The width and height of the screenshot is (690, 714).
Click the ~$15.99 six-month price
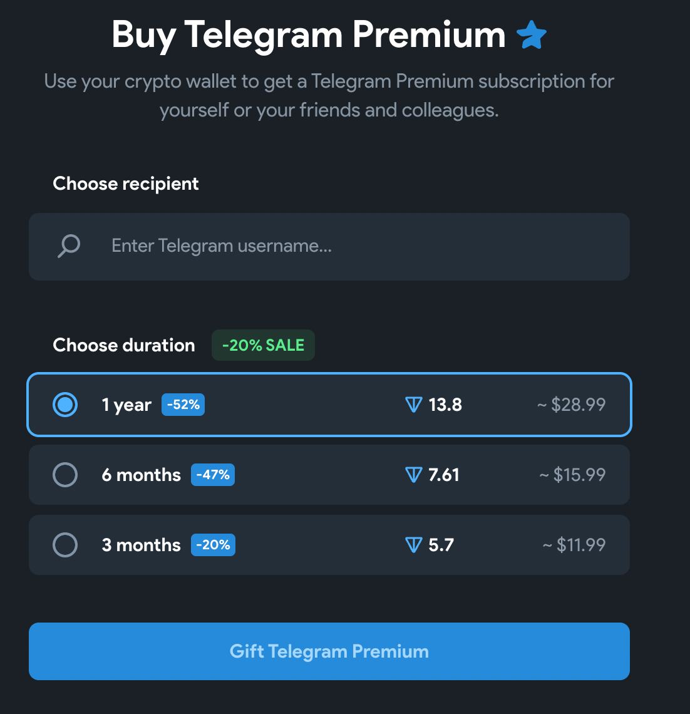[572, 475]
